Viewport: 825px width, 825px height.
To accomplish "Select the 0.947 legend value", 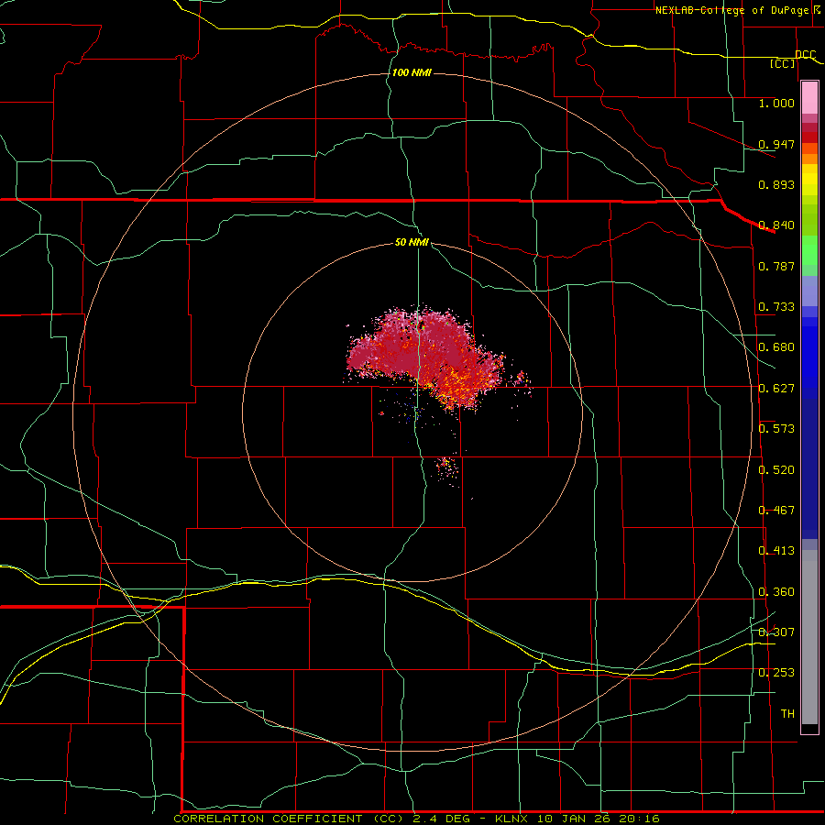I will 776,144.
